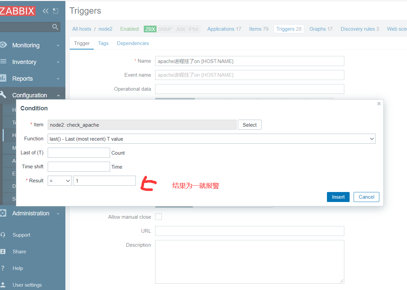Click the URL input field
Image resolution: width=407 pixels, height=290 pixels.
(x=250, y=231)
